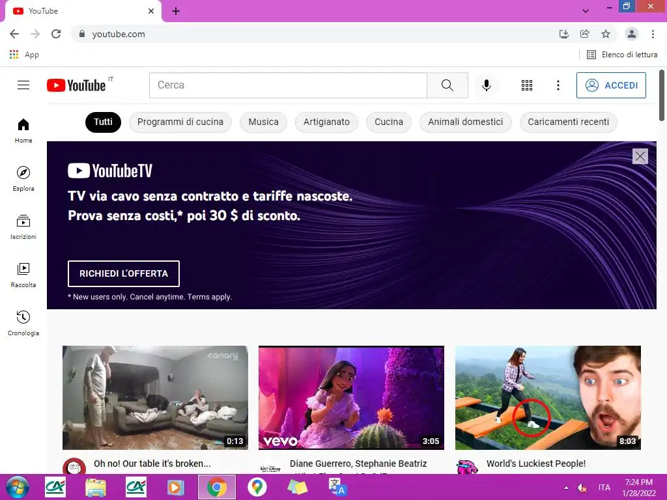Image resolution: width=667 pixels, height=500 pixels.
Task: Reload the page
Action: click(x=56, y=34)
